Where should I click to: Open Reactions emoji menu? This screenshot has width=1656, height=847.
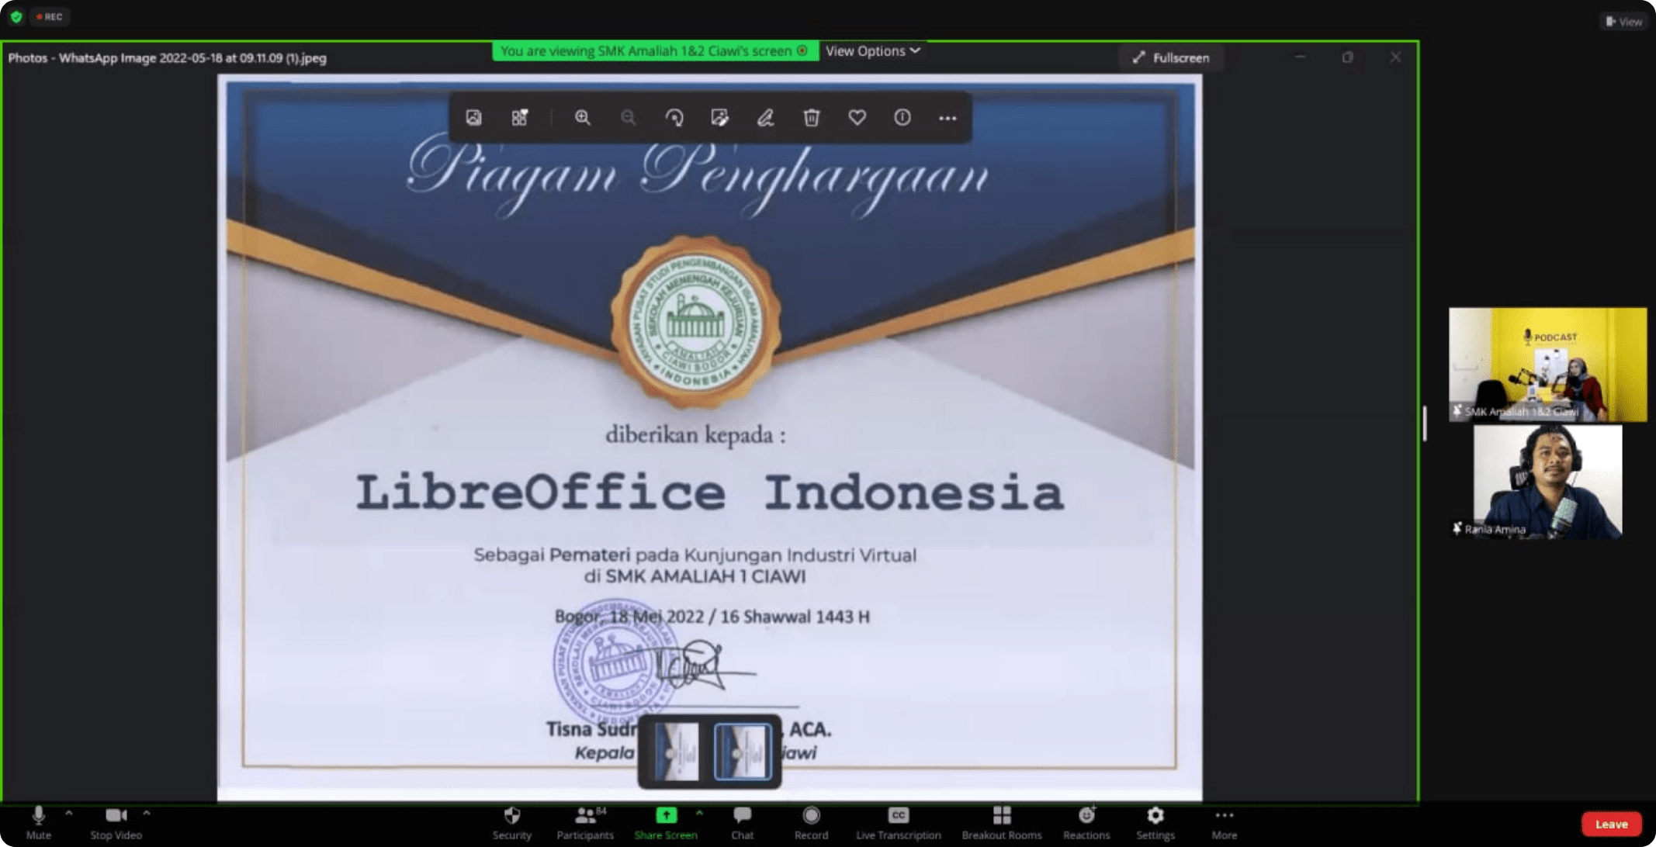click(x=1086, y=823)
